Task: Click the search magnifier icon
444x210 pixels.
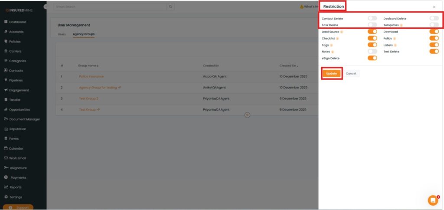Action: [x=170, y=7]
